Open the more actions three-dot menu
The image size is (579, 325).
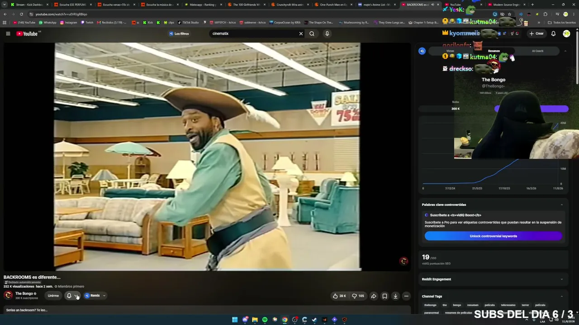point(406,296)
